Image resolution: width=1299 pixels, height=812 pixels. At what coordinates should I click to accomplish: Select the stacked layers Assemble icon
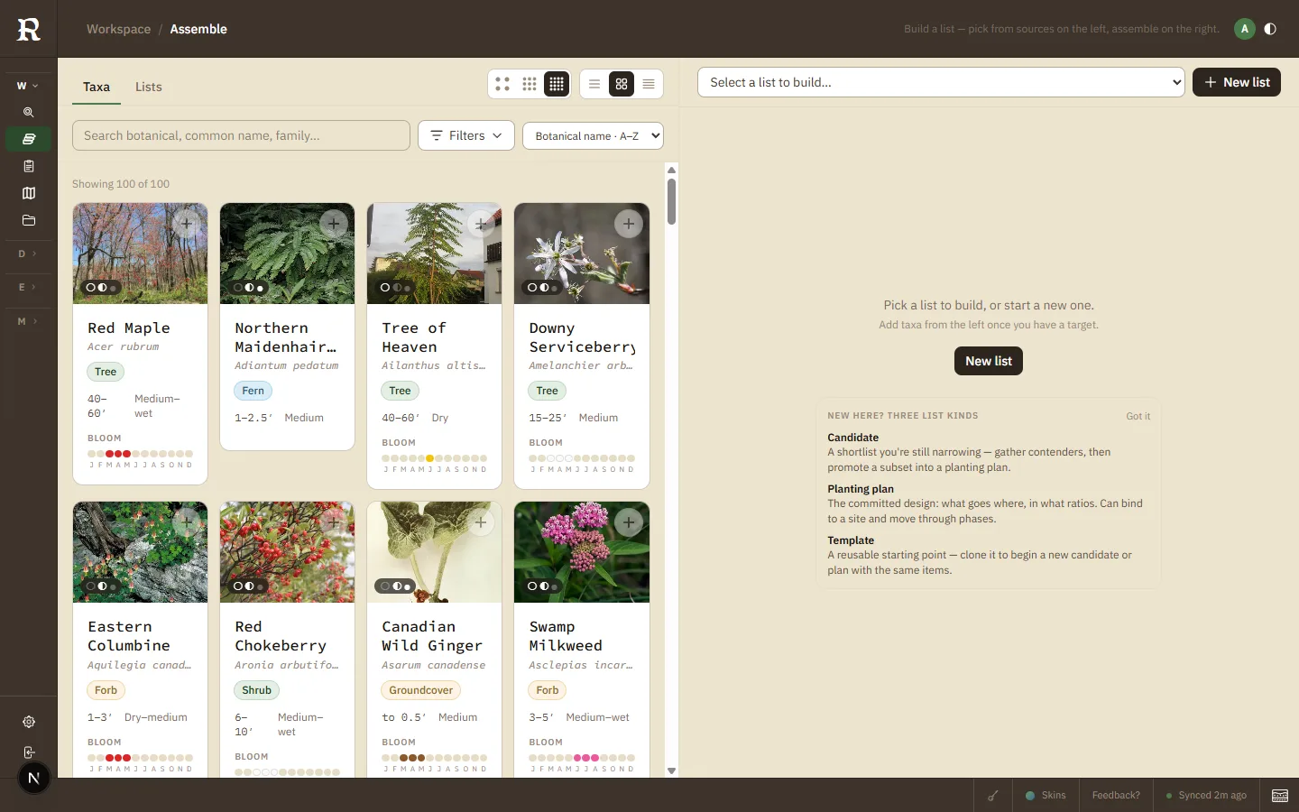point(29,139)
